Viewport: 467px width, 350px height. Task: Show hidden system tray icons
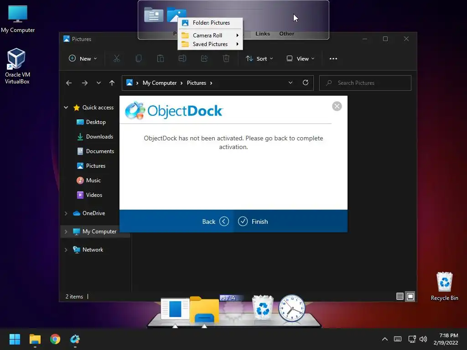click(385, 339)
